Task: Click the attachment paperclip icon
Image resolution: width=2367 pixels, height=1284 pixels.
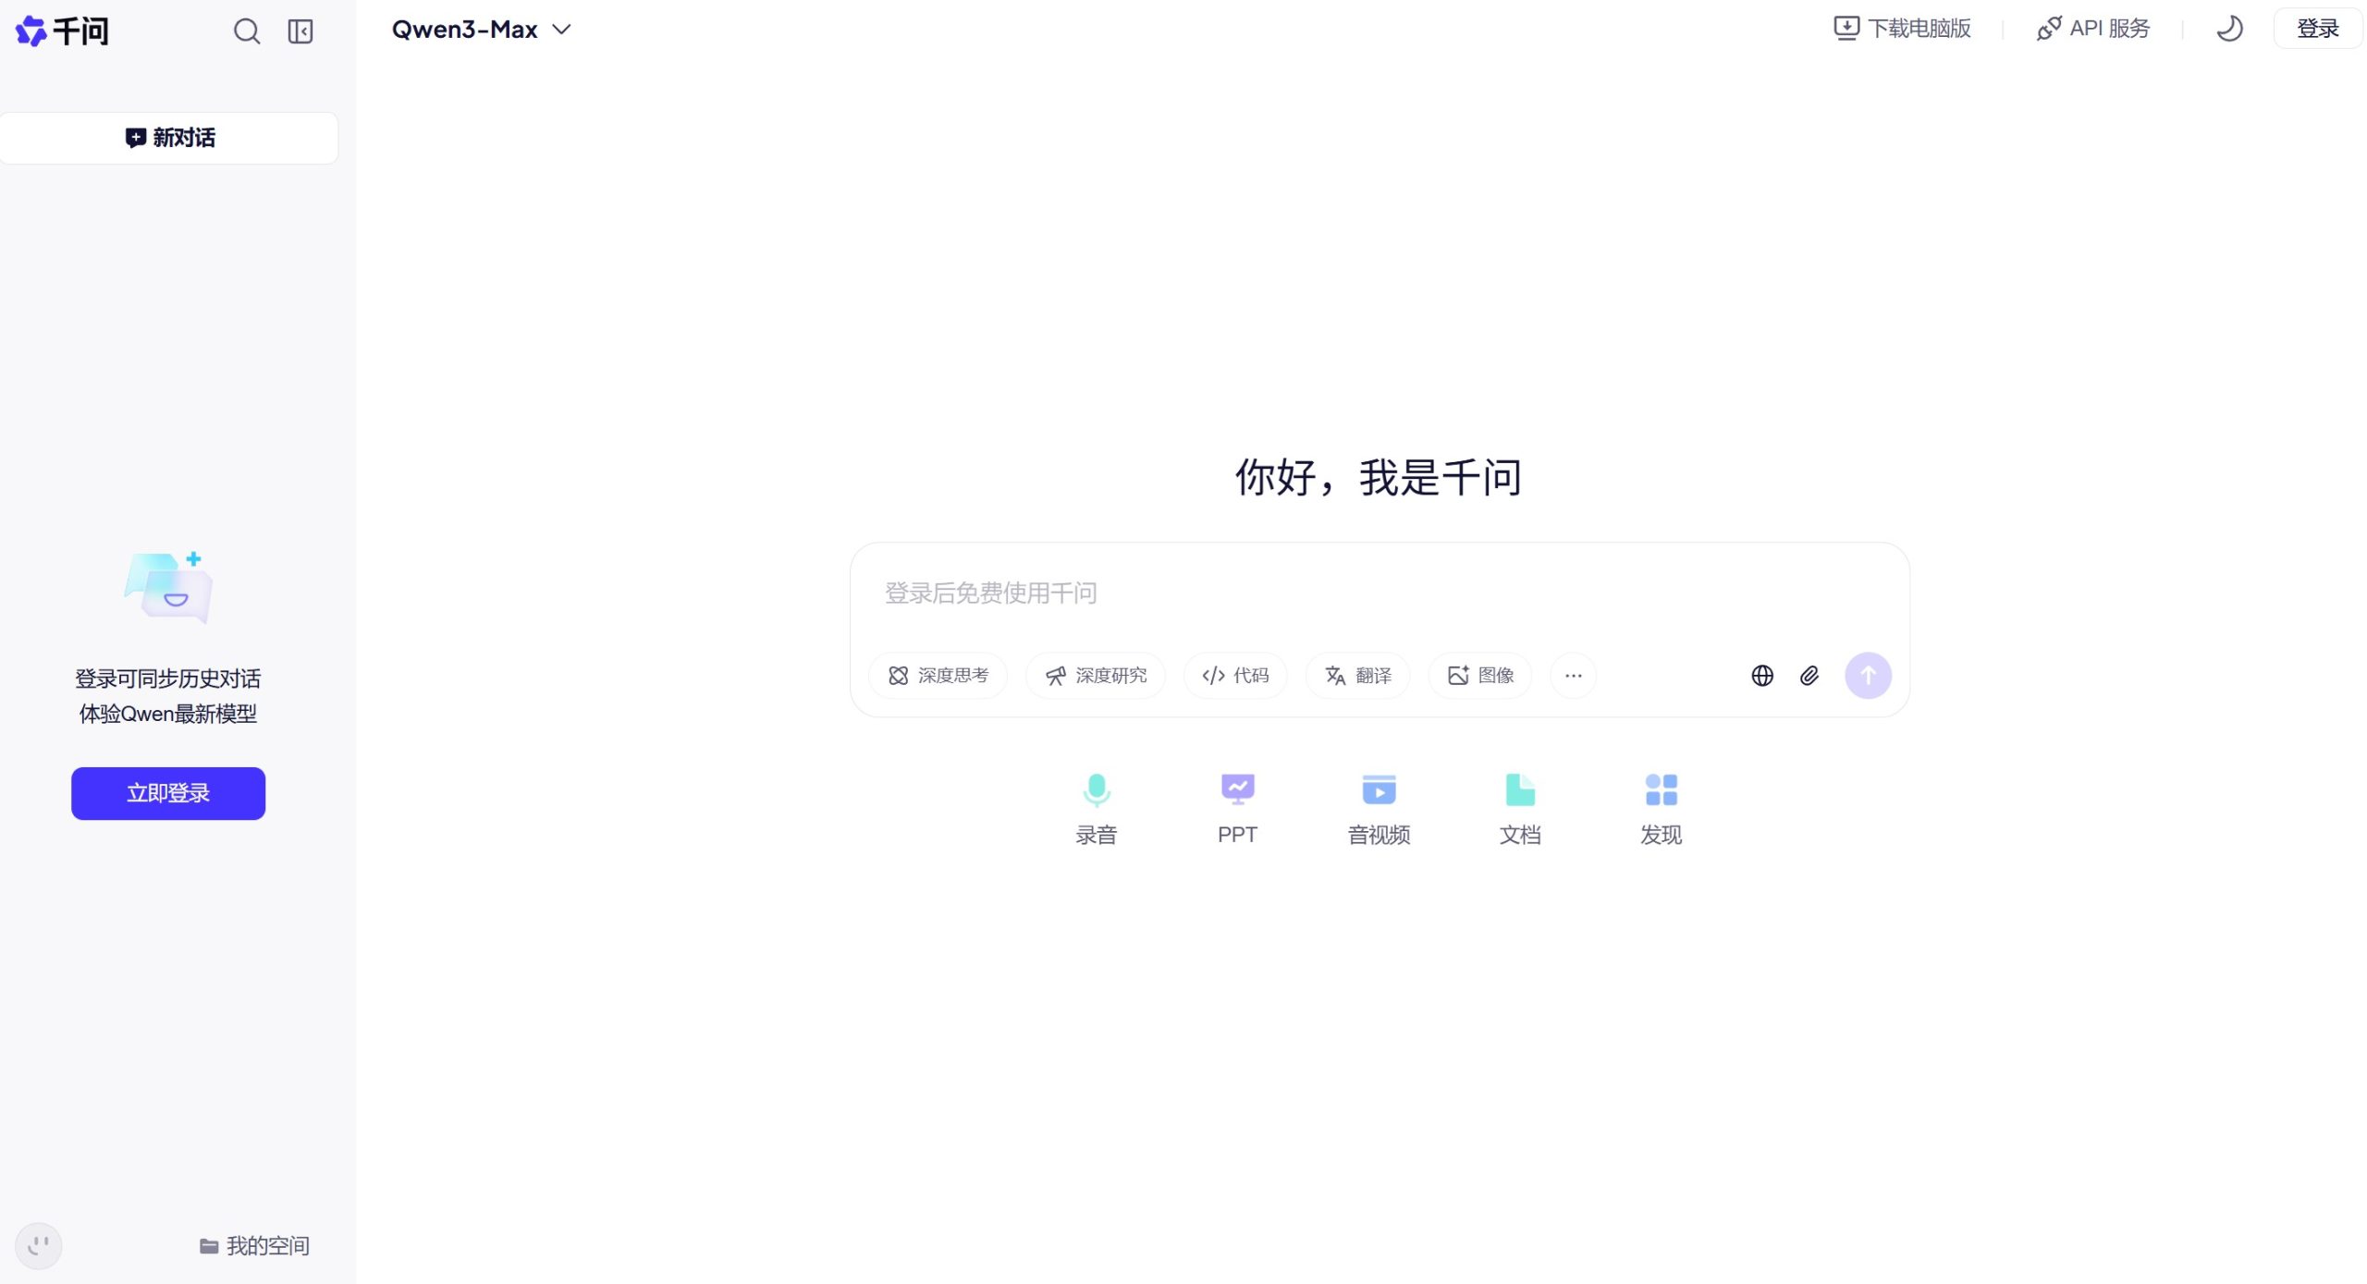Action: click(x=1809, y=676)
